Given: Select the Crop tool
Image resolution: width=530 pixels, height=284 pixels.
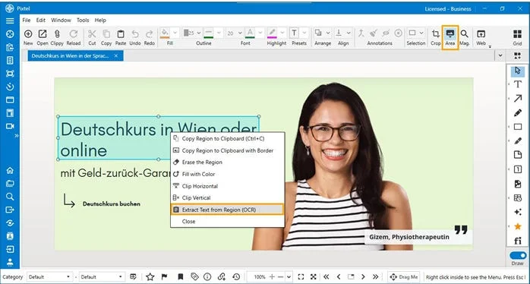Looking at the screenshot, I should [435, 37].
